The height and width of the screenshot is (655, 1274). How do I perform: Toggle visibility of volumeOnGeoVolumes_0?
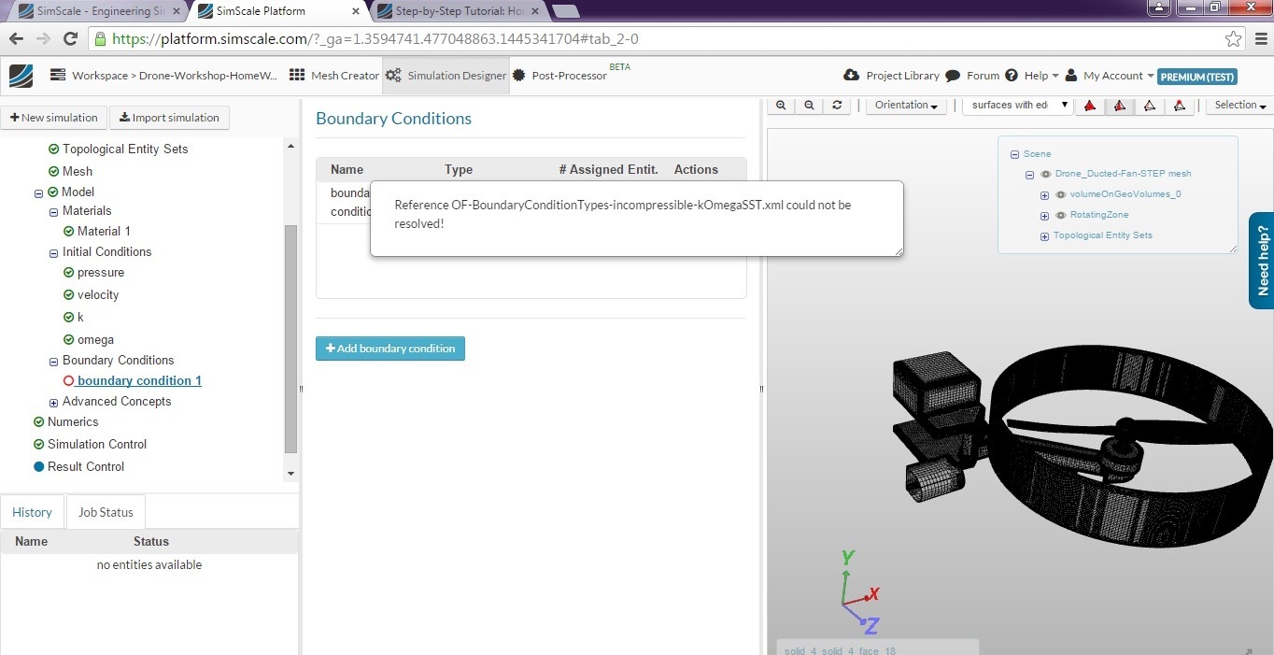1061,194
